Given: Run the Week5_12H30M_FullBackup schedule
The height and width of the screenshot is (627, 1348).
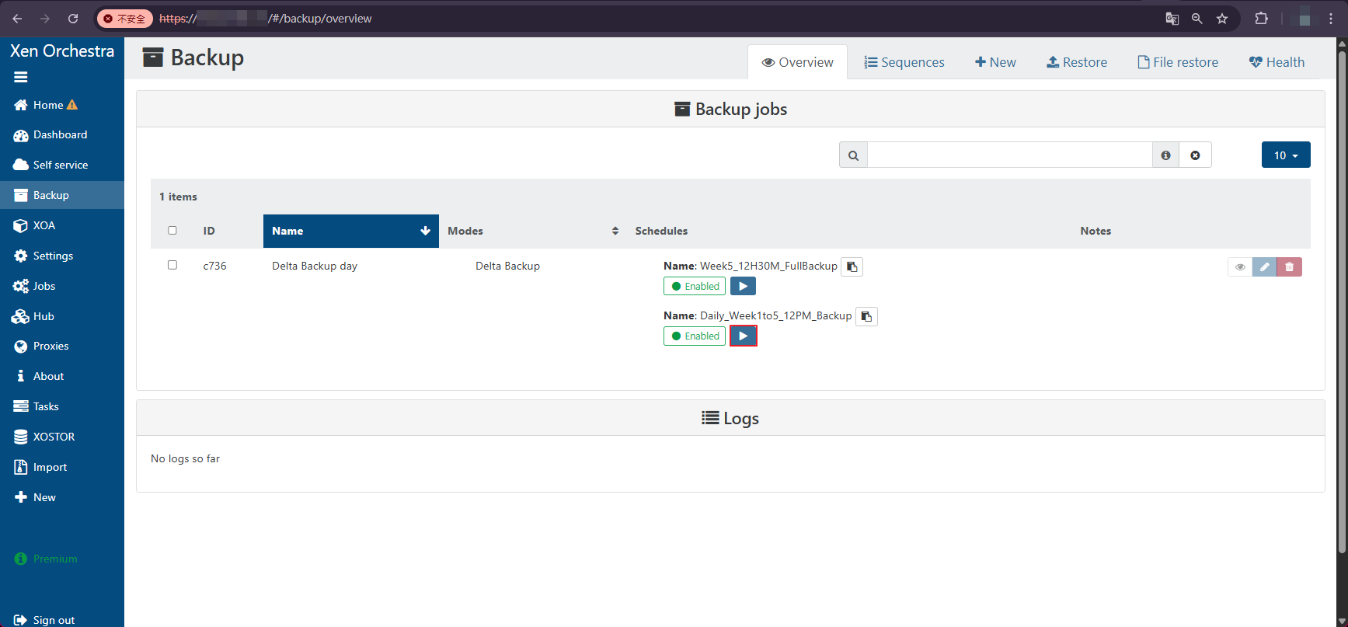Looking at the screenshot, I should [x=744, y=286].
